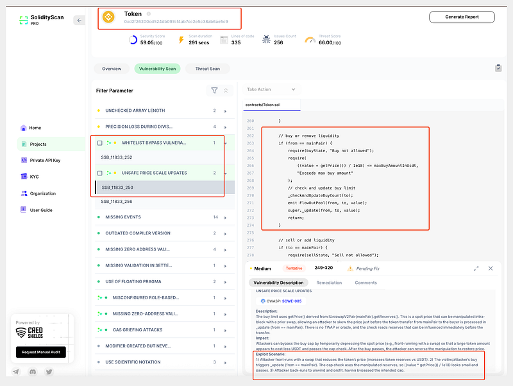
Task: Follow the SCWE-085 OWASP link
Action: coord(292,301)
